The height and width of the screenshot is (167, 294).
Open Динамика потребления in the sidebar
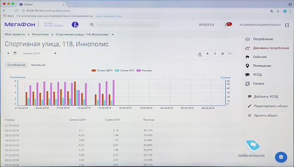pyautogui.click(x=267, y=48)
